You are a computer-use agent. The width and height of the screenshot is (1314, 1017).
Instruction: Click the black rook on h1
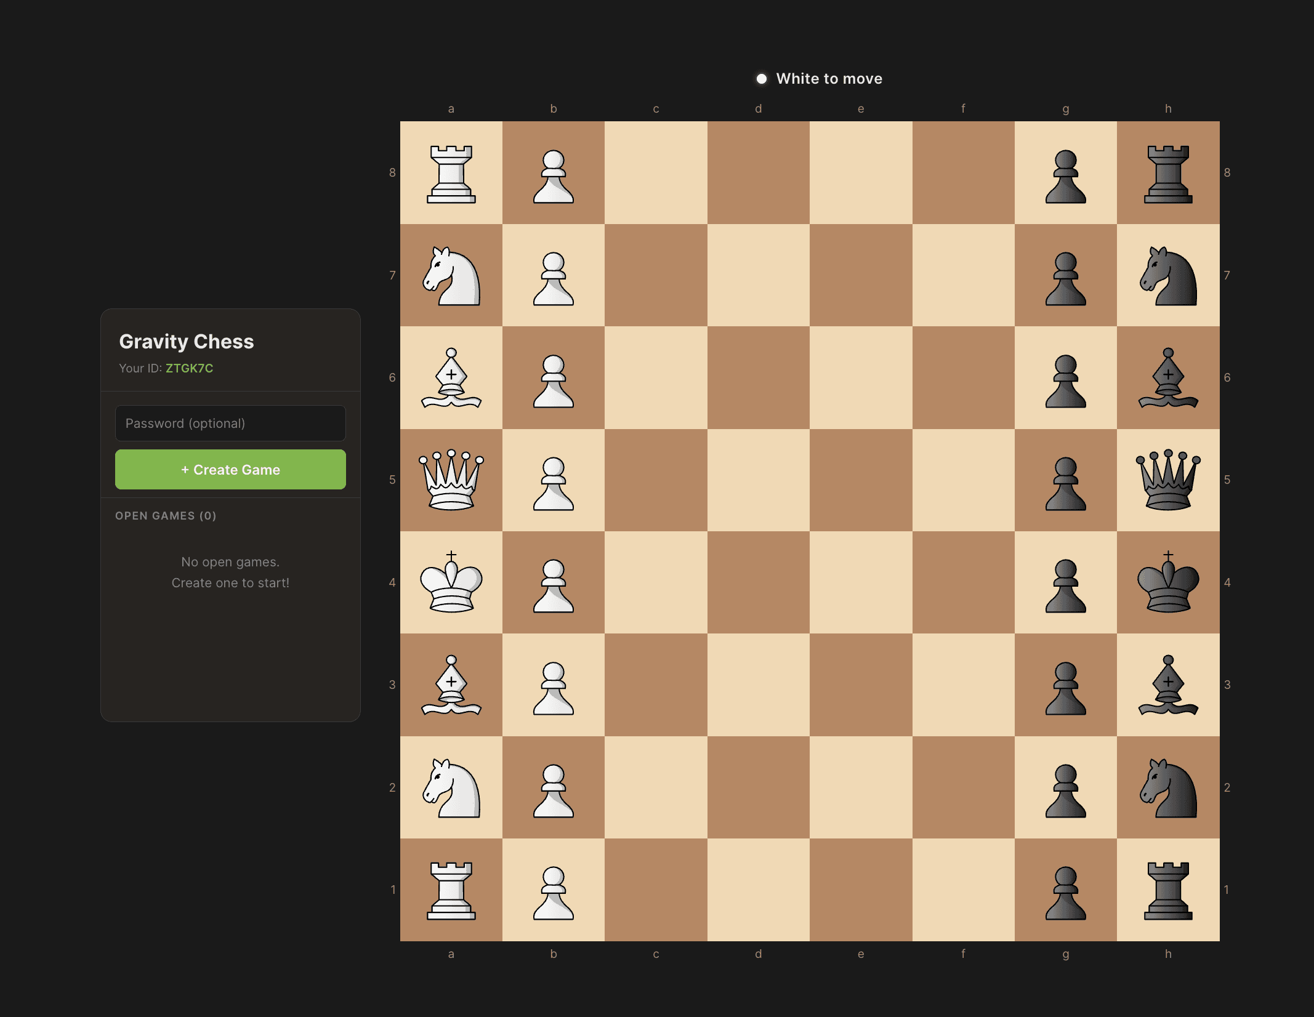[1168, 890]
